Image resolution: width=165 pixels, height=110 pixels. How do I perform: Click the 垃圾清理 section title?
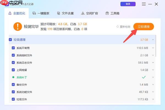(x=20, y=40)
